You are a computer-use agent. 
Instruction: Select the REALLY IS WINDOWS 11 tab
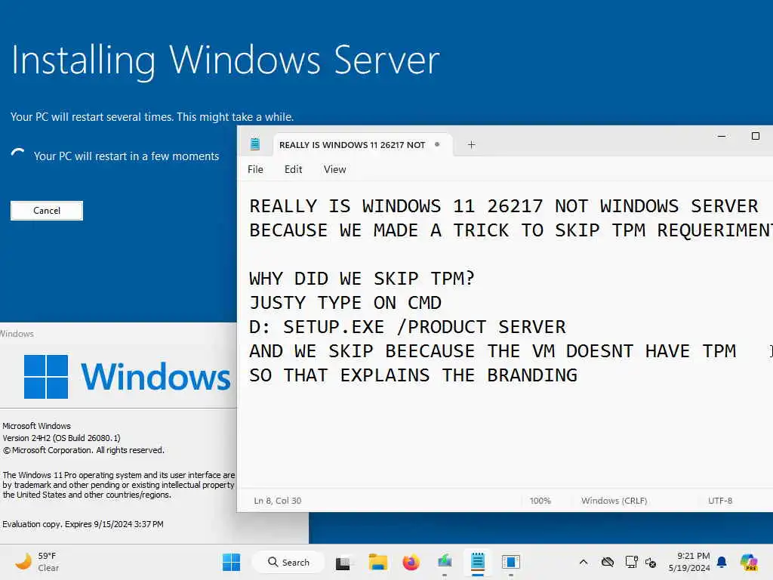click(362, 144)
